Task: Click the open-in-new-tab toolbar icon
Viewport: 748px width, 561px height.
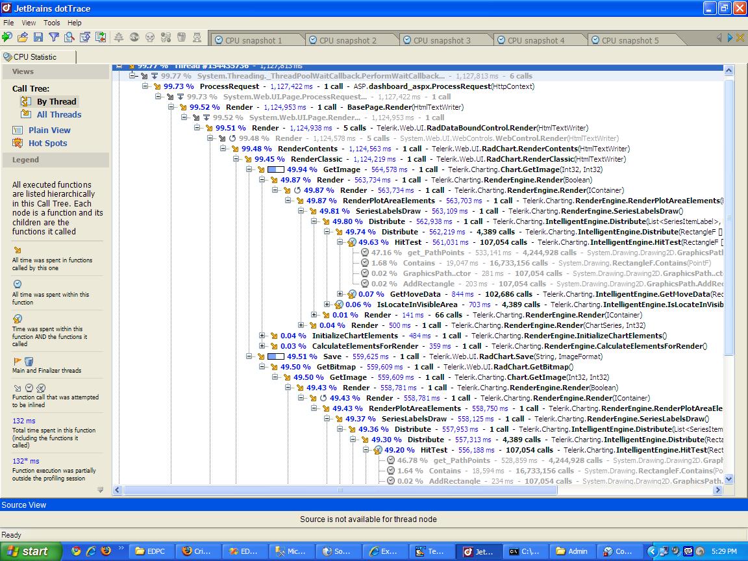Action: (x=85, y=37)
